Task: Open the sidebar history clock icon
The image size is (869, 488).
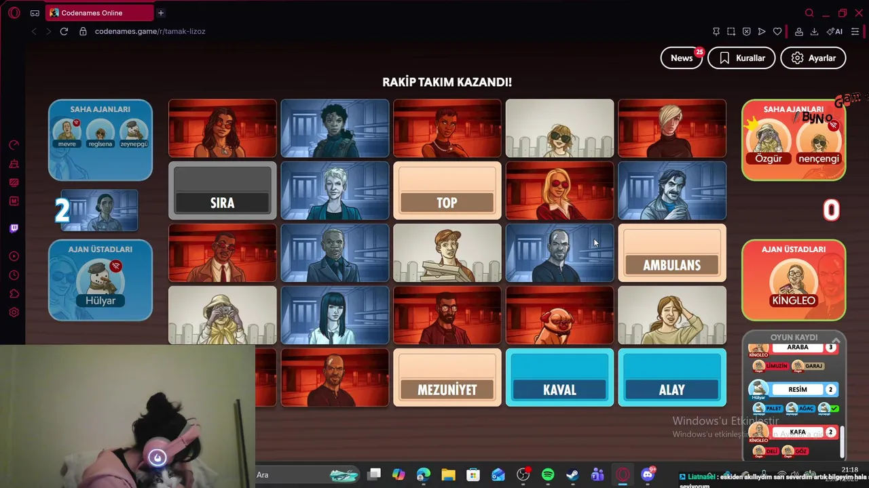Action: 14,275
